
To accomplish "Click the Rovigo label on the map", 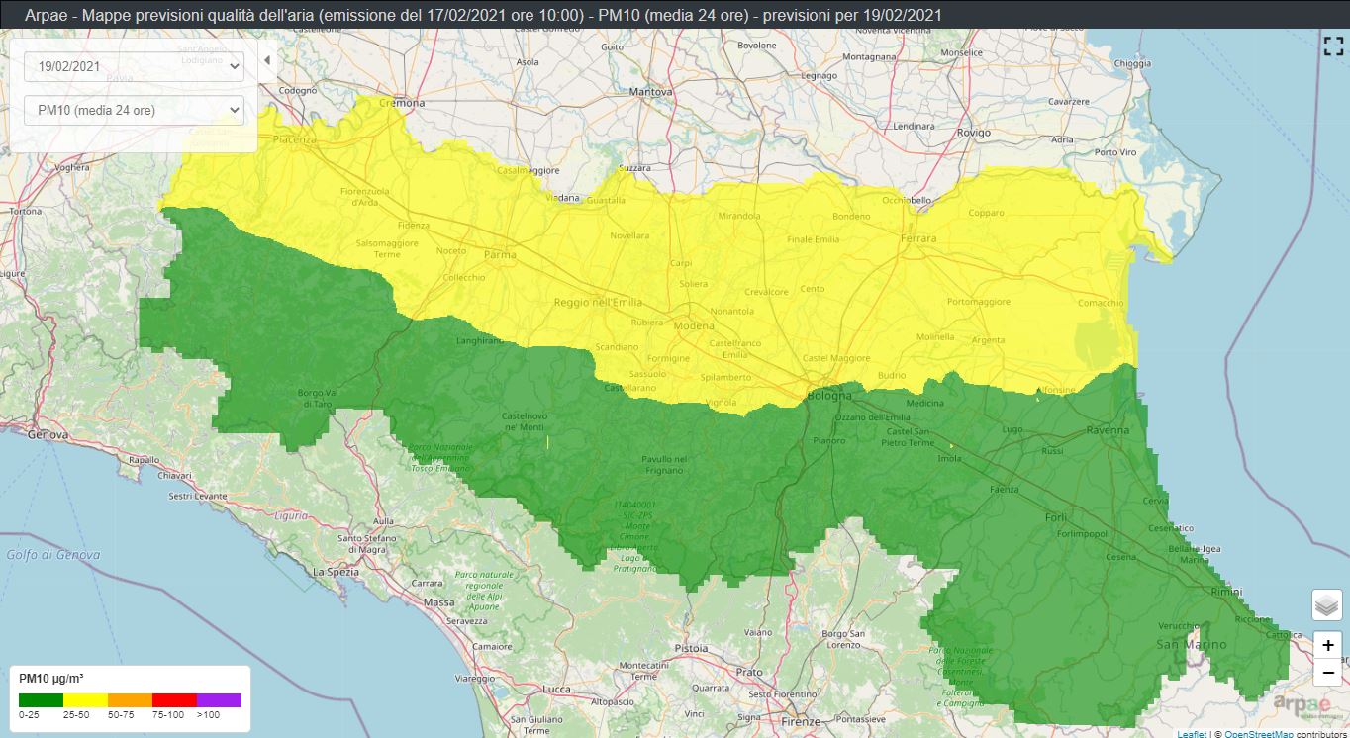I will pyautogui.click(x=974, y=133).
